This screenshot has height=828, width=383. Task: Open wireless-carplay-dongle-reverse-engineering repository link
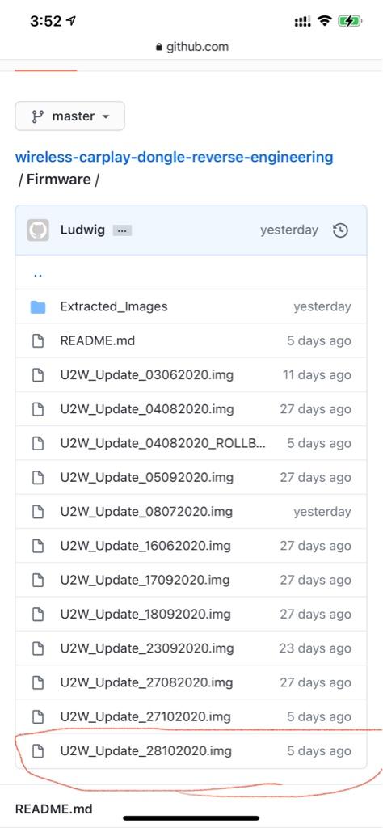[x=174, y=157]
